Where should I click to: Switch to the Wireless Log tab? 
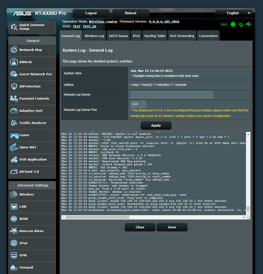click(x=94, y=36)
